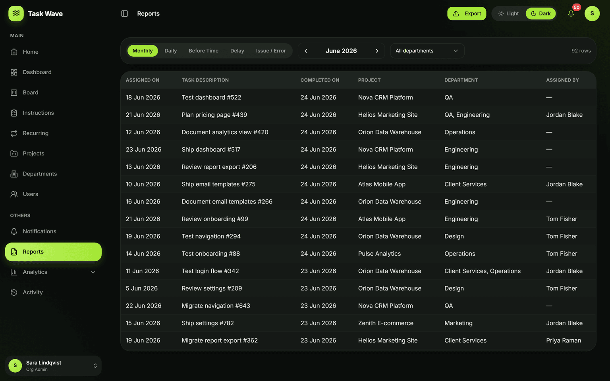
Task: Select task 'Ship dashboard #517'
Action: click(211, 150)
